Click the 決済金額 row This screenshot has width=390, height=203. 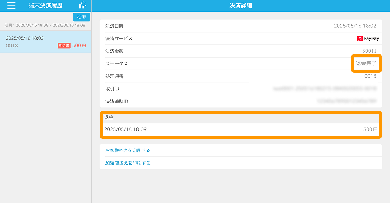[241, 51]
